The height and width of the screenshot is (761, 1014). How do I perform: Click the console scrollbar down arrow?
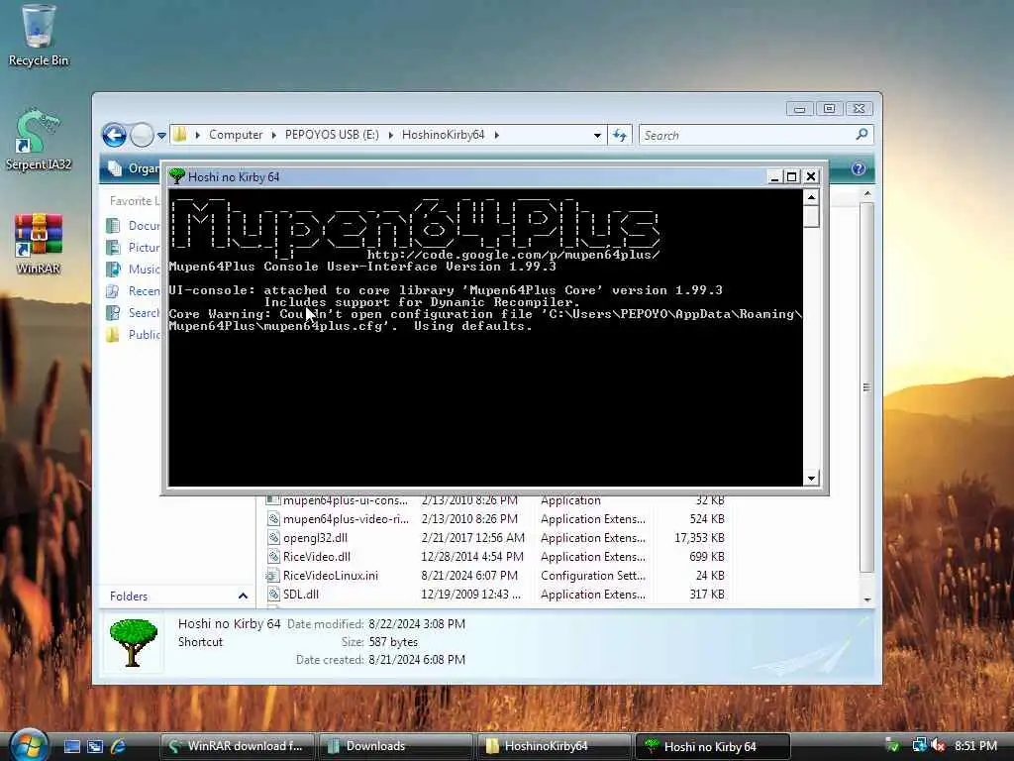(x=811, y=479)
